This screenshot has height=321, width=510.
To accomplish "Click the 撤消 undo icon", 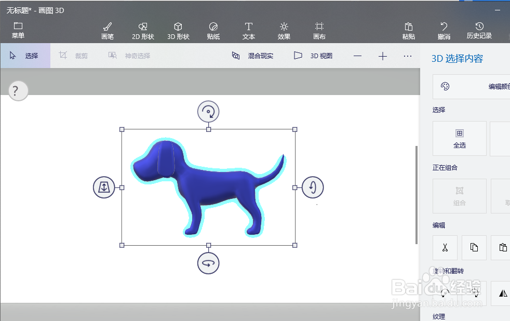I will (444, 31).
